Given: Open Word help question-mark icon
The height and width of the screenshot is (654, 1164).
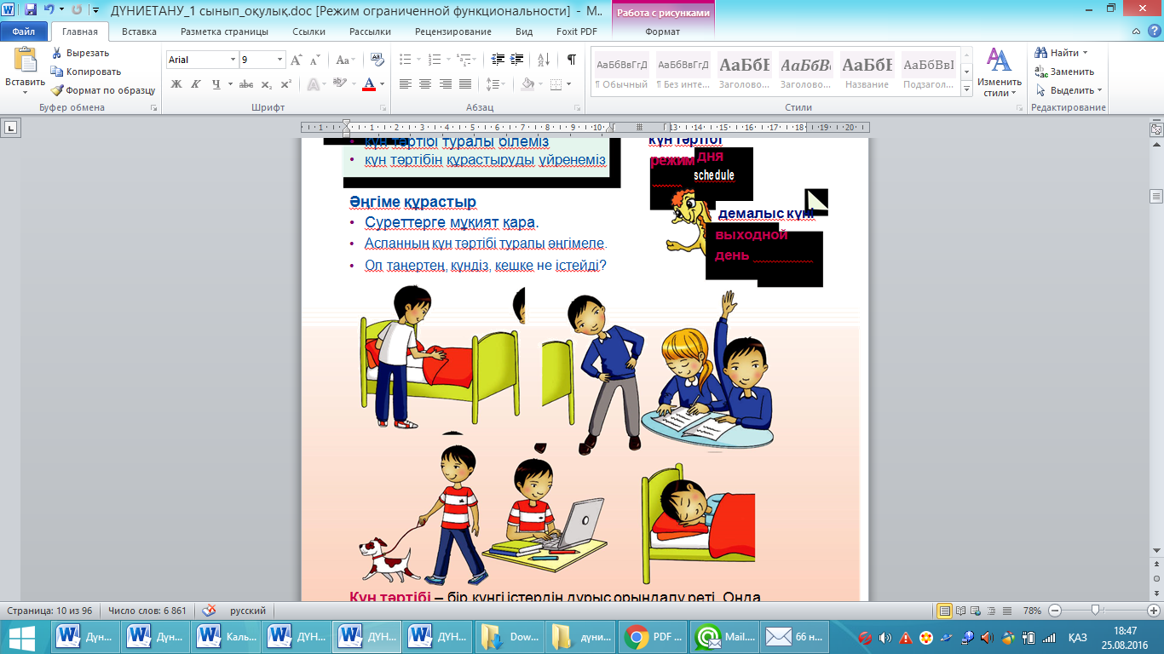Looking at the screenshot, I should [1155, 32].
